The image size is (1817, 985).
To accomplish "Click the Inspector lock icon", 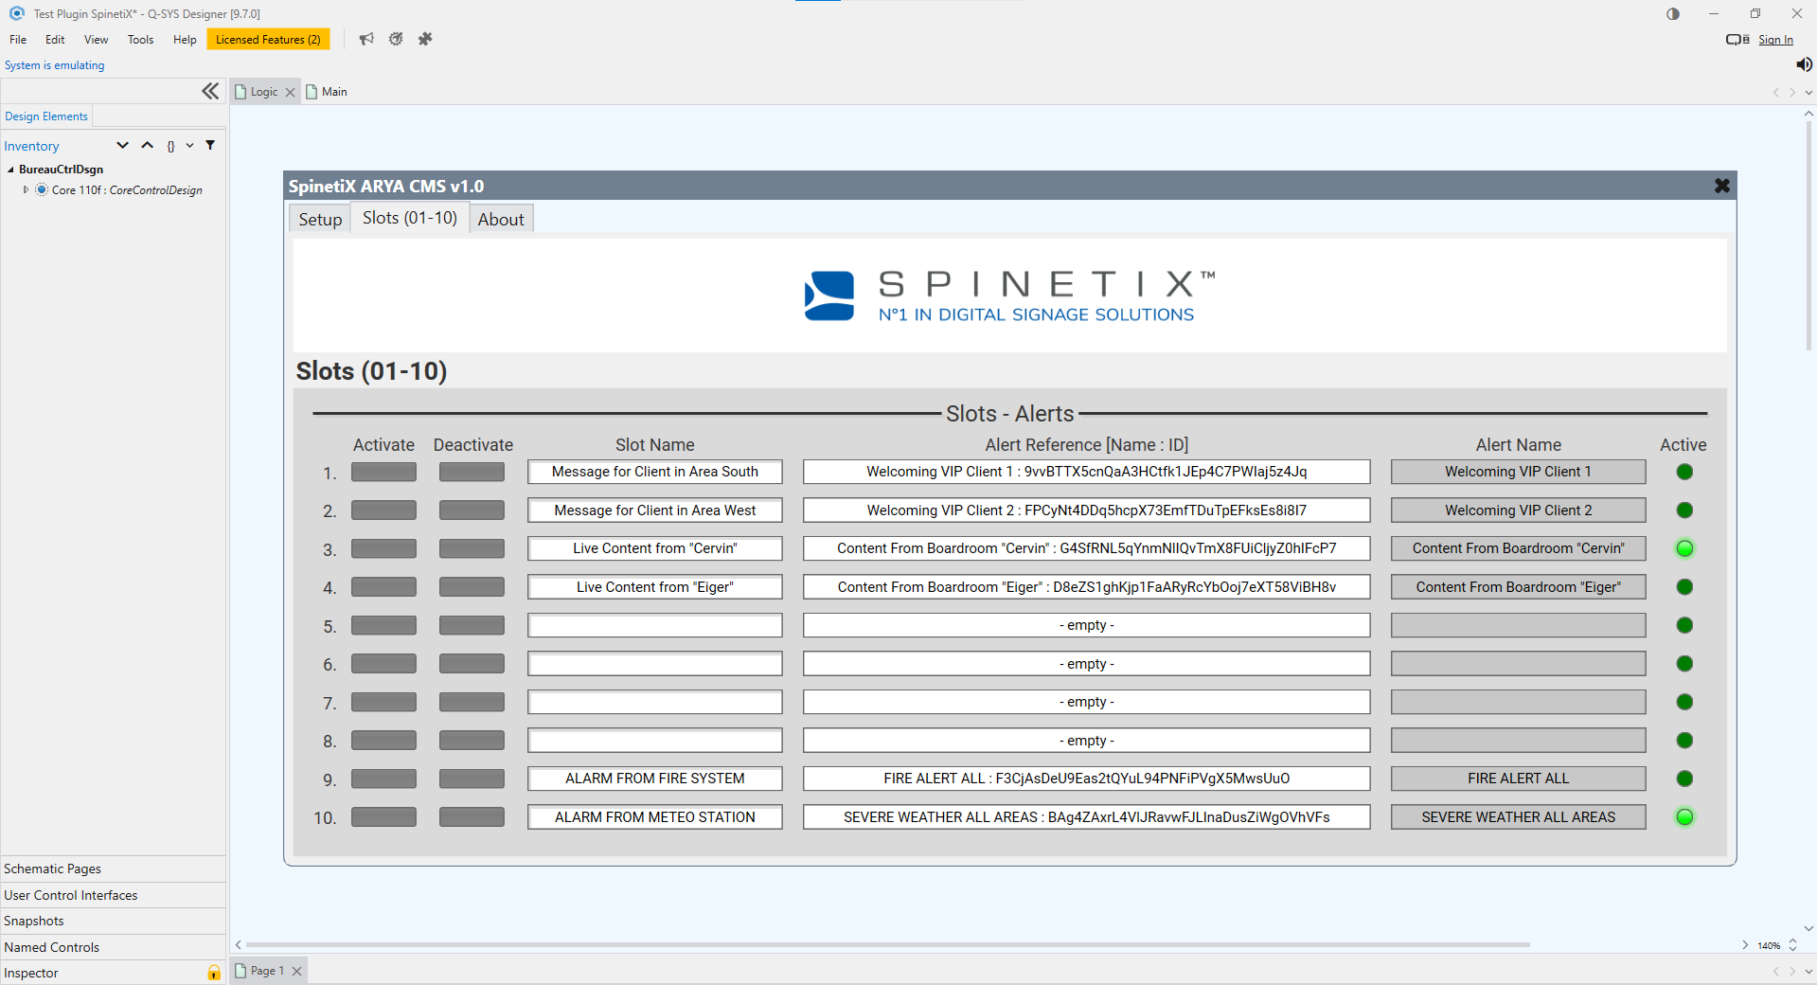I will click(x=214, y=973).
